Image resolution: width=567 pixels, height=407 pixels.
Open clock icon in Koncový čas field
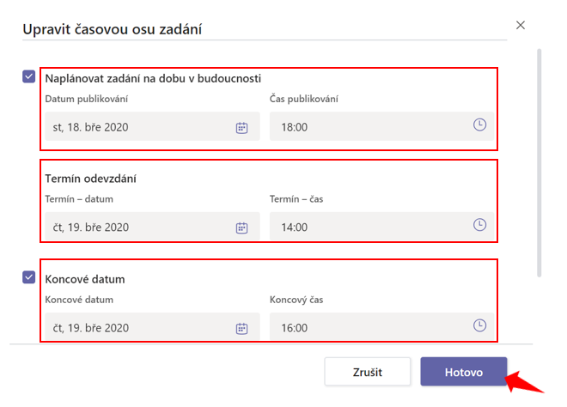point(479,325)
